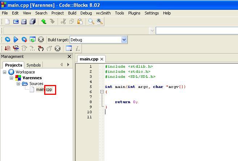Click the blue Run play icon

[16, 39]
